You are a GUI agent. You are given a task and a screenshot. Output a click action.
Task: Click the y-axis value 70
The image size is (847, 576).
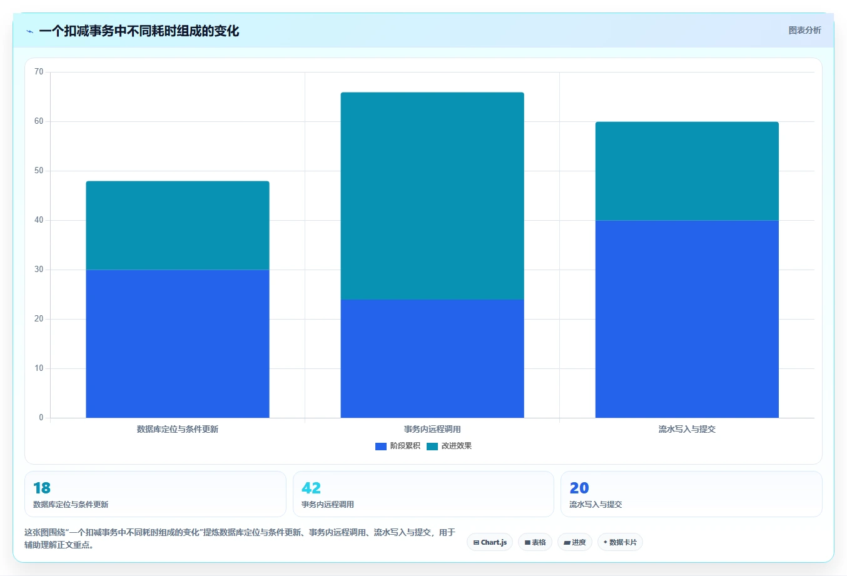coord(39,72)
